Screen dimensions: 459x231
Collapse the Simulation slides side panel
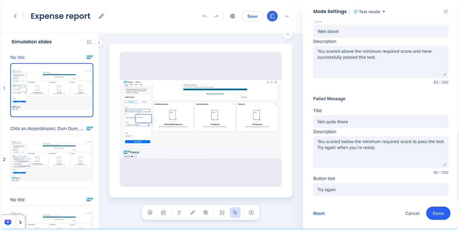pyautogui.click(x=99, y=43)
